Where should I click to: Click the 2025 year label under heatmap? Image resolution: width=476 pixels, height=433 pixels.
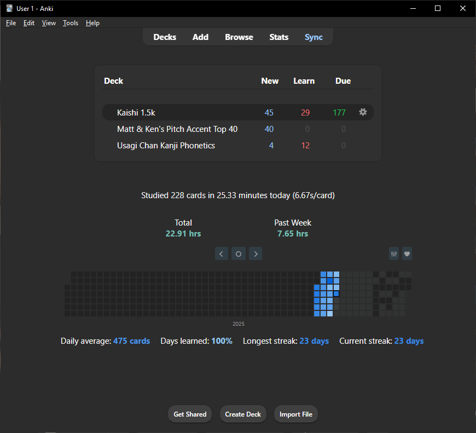(239, 324)
